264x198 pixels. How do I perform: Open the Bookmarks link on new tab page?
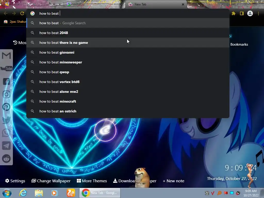coord(239,44)
